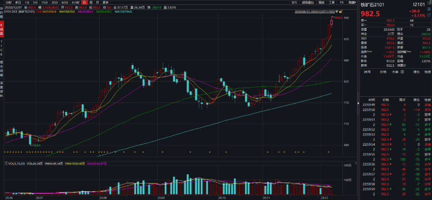Open the 深度资料 side tab
Image resolution: width=432 pixels, height=200 pixels.
pos(2,90)
